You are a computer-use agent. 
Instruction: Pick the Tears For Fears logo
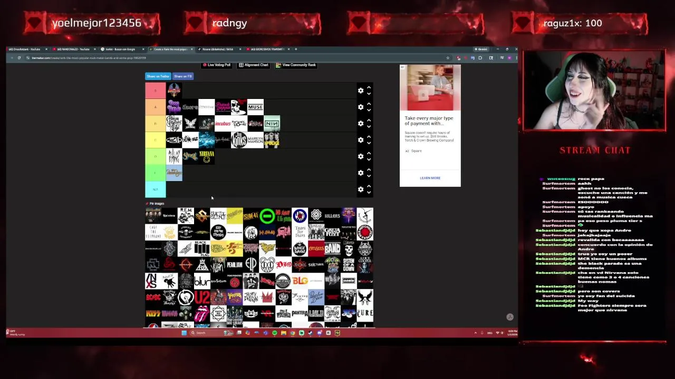coord(300,232)
